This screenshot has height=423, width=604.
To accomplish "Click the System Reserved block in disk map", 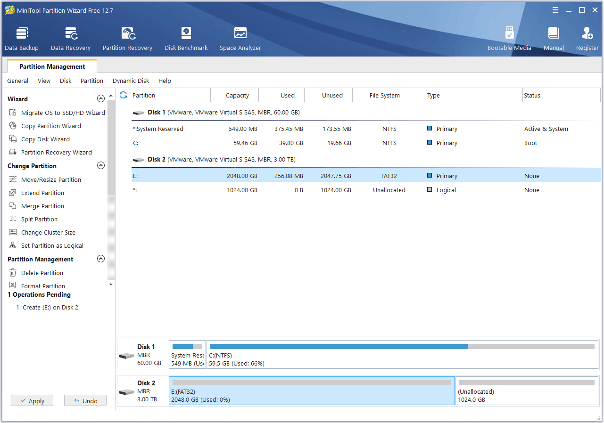I will pos(187,355).
